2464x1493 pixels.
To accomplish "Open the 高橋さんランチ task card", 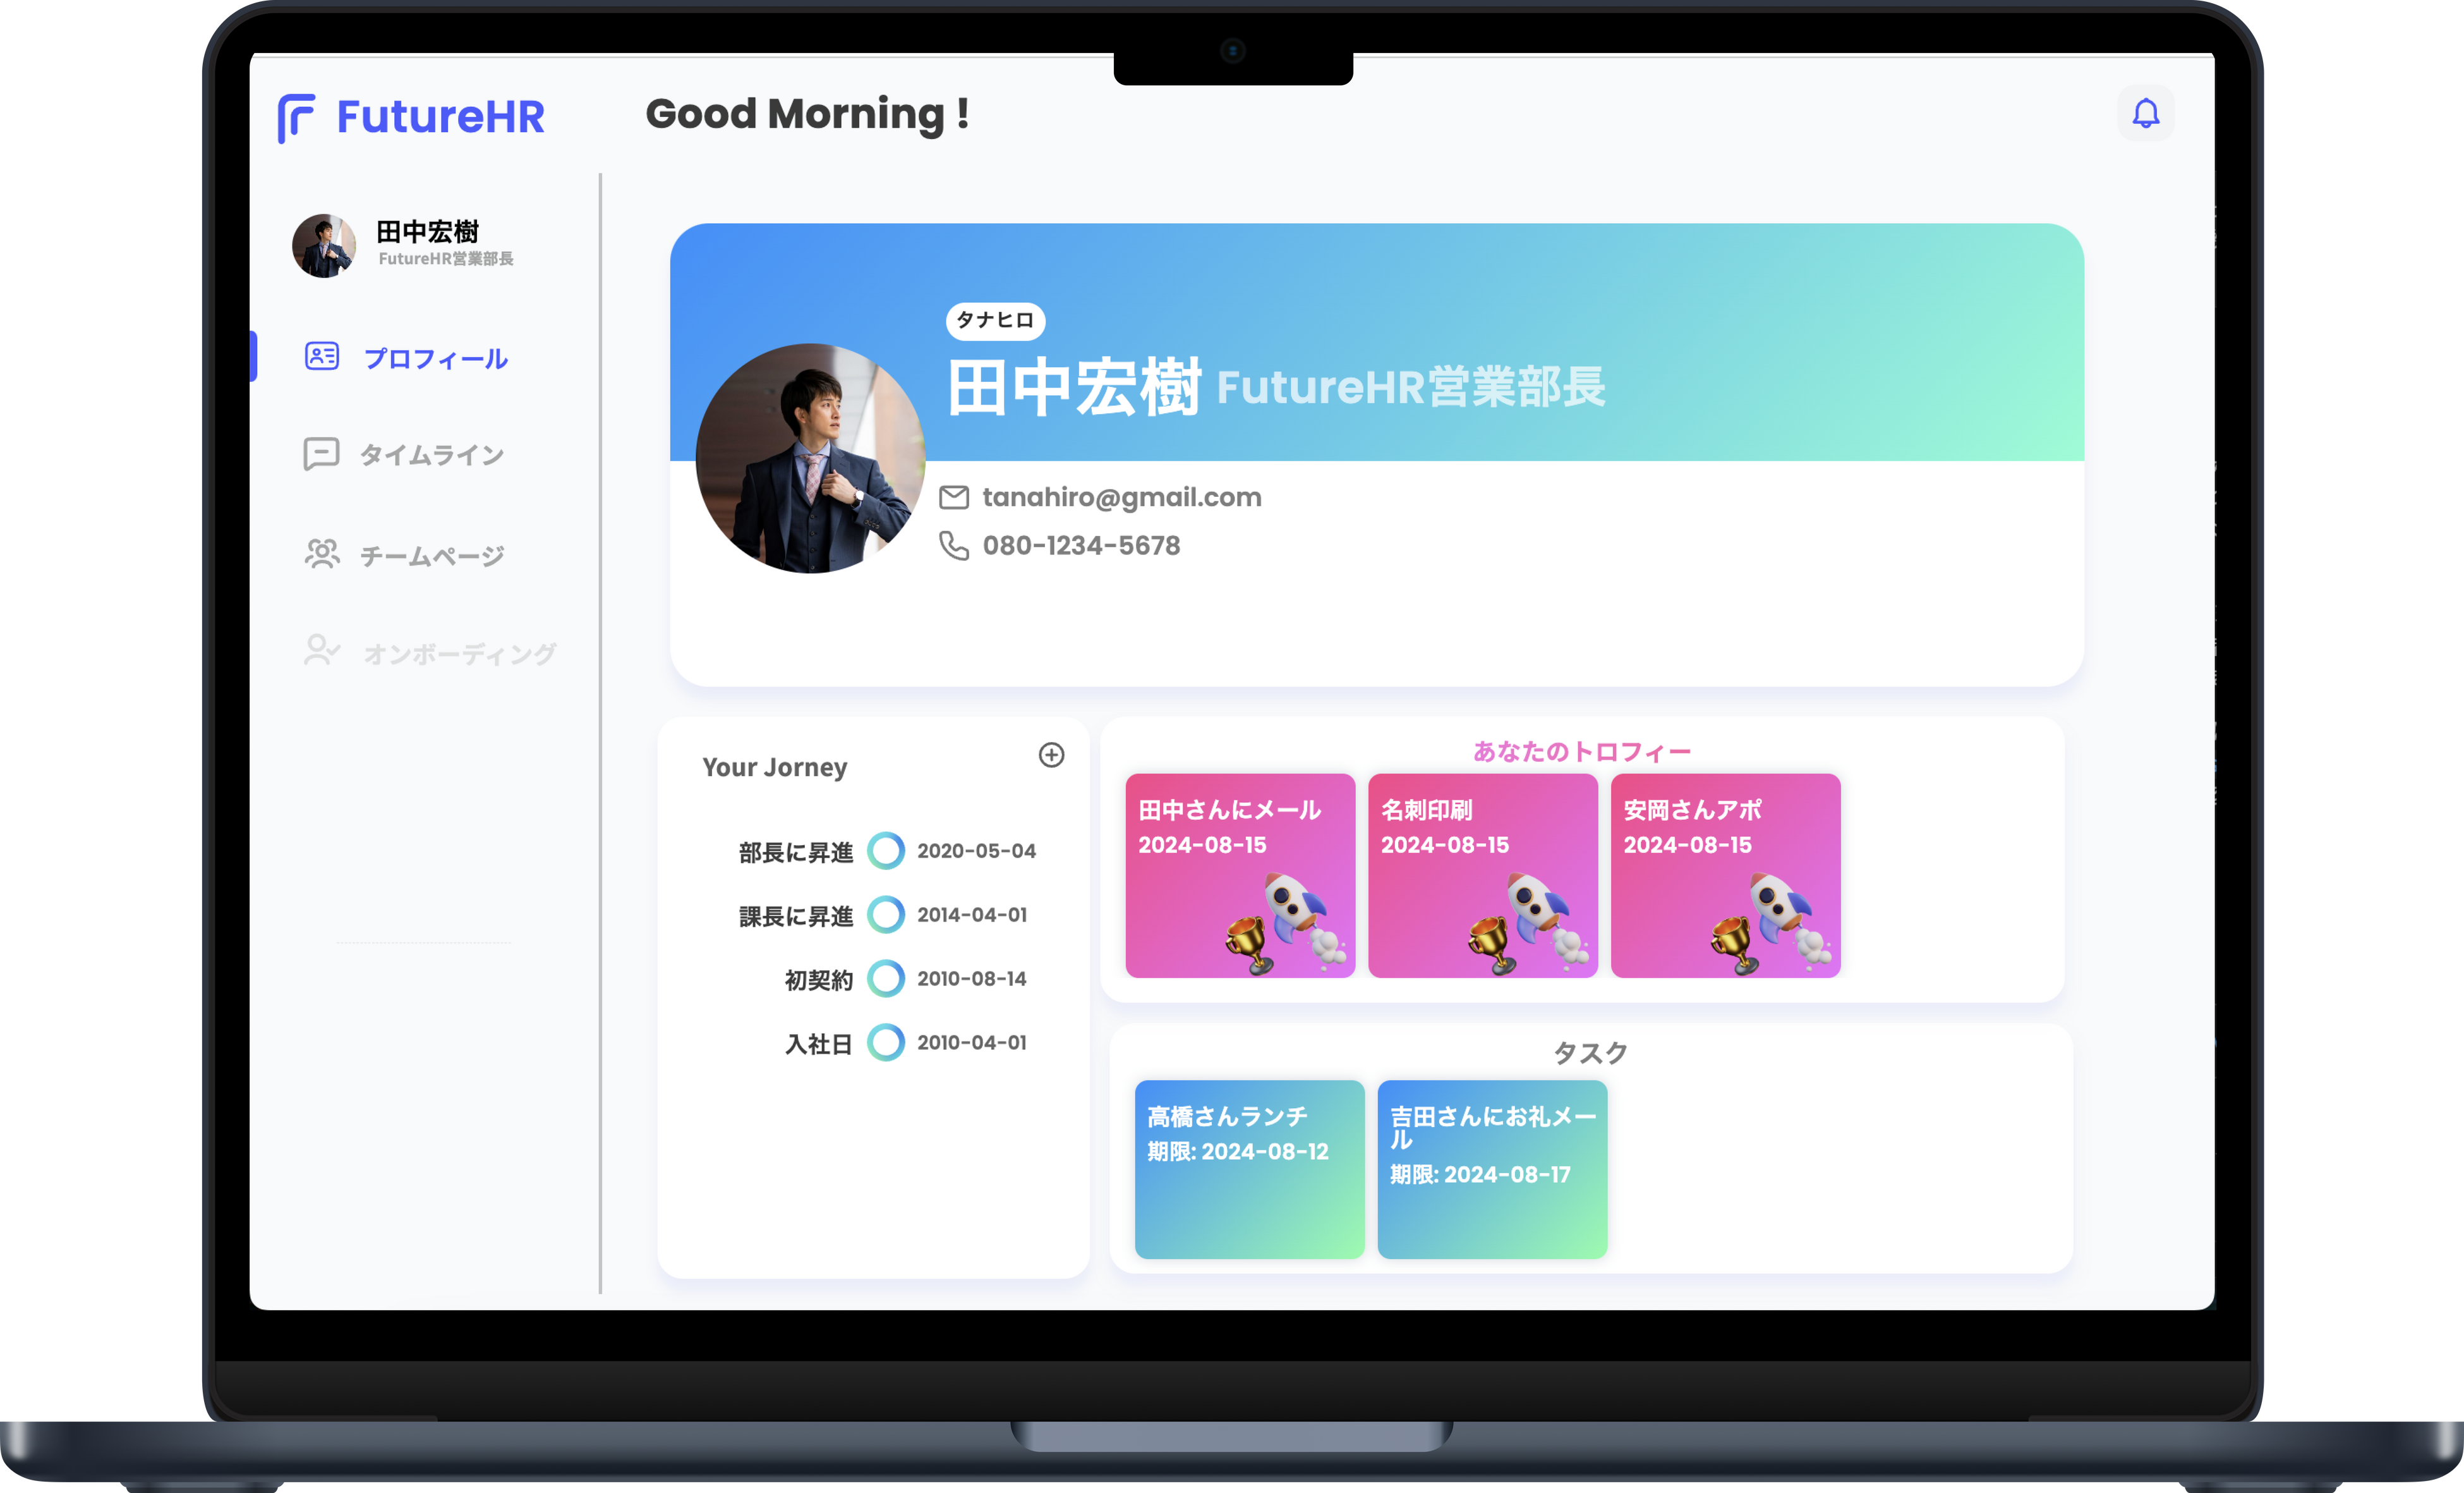I will click(1249, 1169).
